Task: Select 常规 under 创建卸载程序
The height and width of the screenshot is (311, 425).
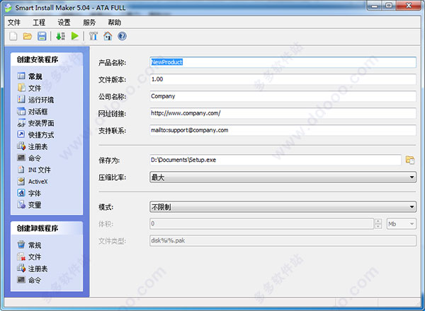Action: [x=29, y=245]
